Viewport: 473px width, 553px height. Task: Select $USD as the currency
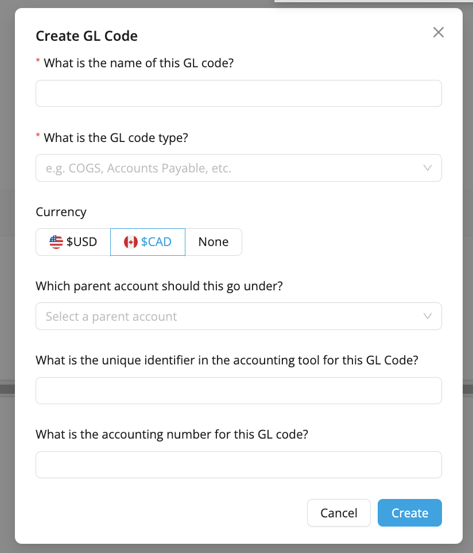[x=73, y=242]
